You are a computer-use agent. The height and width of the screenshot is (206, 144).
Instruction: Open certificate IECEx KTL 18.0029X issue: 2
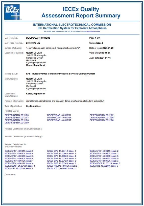[61, 168]
